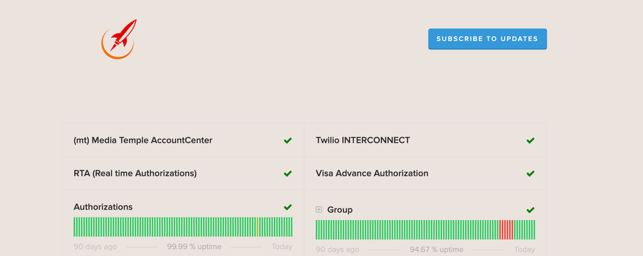
Task: Click the yellow bar in Authorizations uptime chart
Action: [x=257, y=227]
